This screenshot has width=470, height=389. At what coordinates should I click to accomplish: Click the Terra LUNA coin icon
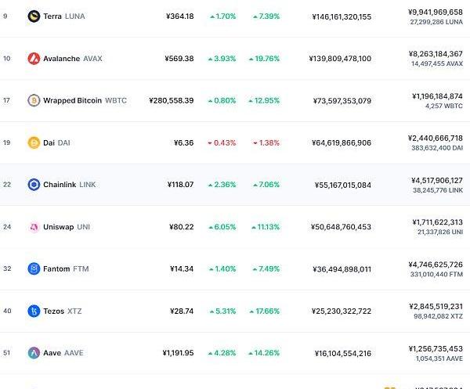point(34,16)
